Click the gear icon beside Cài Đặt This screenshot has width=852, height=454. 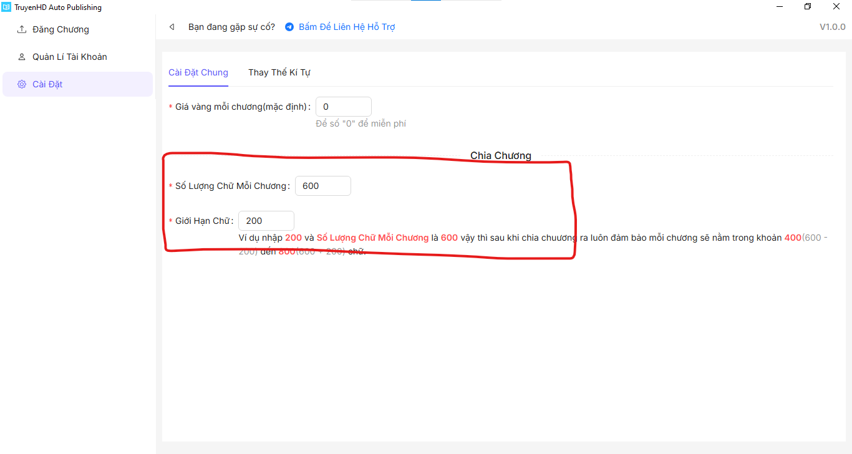point(22,84)
